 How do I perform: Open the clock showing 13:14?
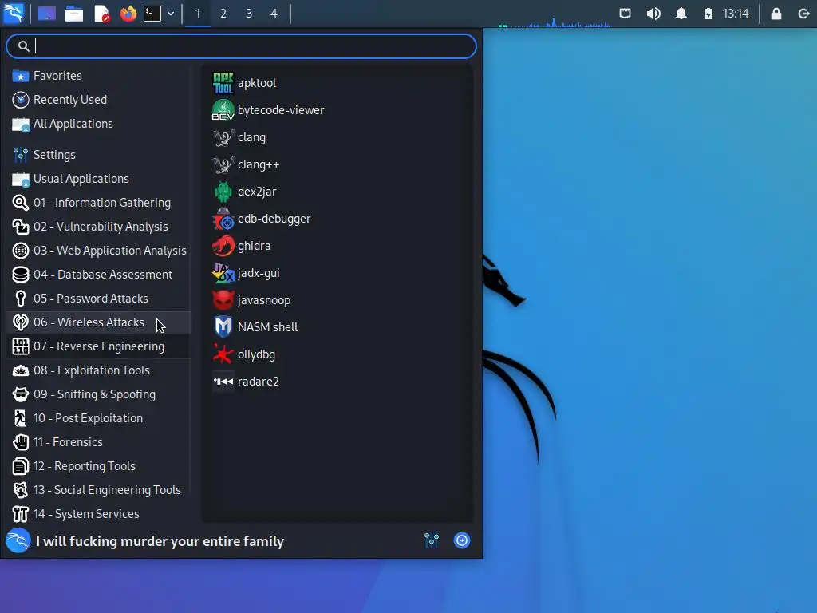tap(735, 14)
